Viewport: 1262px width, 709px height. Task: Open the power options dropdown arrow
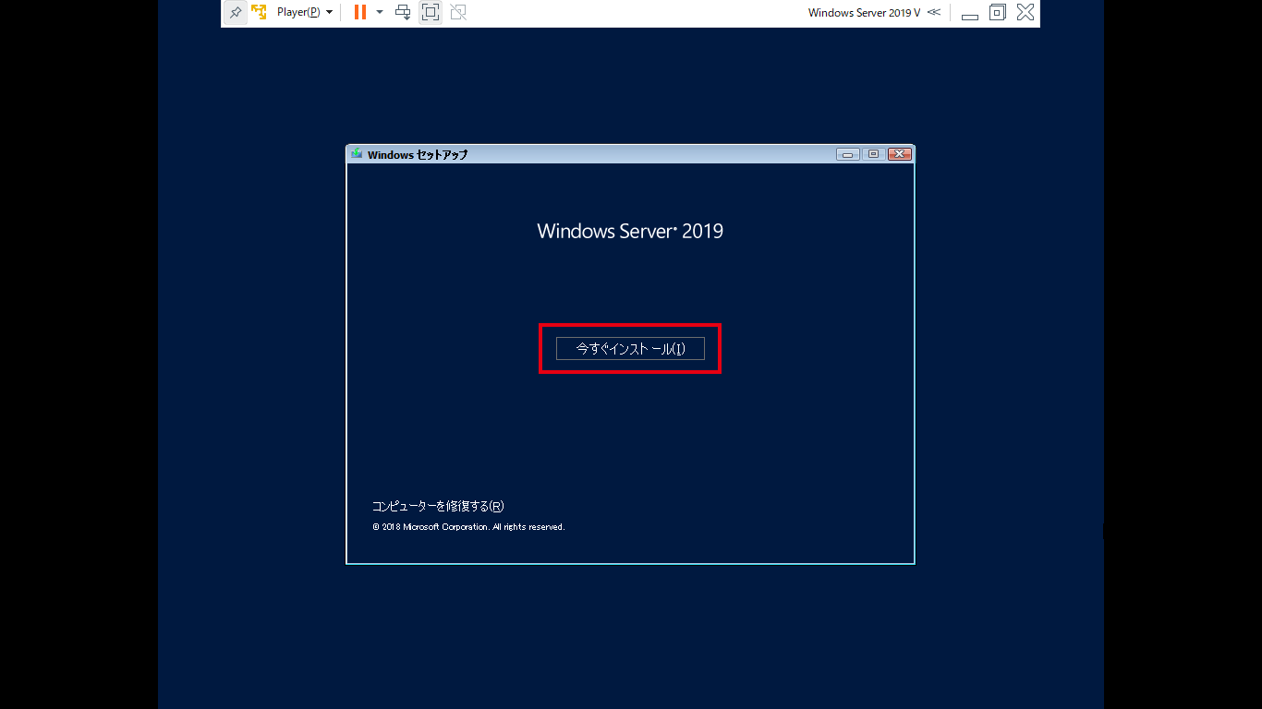[380, 13]
